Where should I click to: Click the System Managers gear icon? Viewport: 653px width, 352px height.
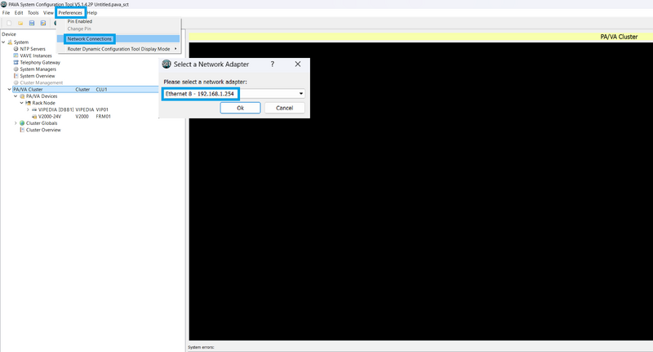pos(16,69)
